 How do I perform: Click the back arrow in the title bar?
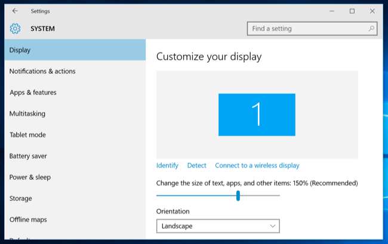coord(15,11)
